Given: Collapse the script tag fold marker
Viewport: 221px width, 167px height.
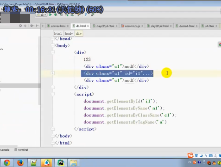Looking at the screenshot, I should pyautogui.click(x=53, y=94).
